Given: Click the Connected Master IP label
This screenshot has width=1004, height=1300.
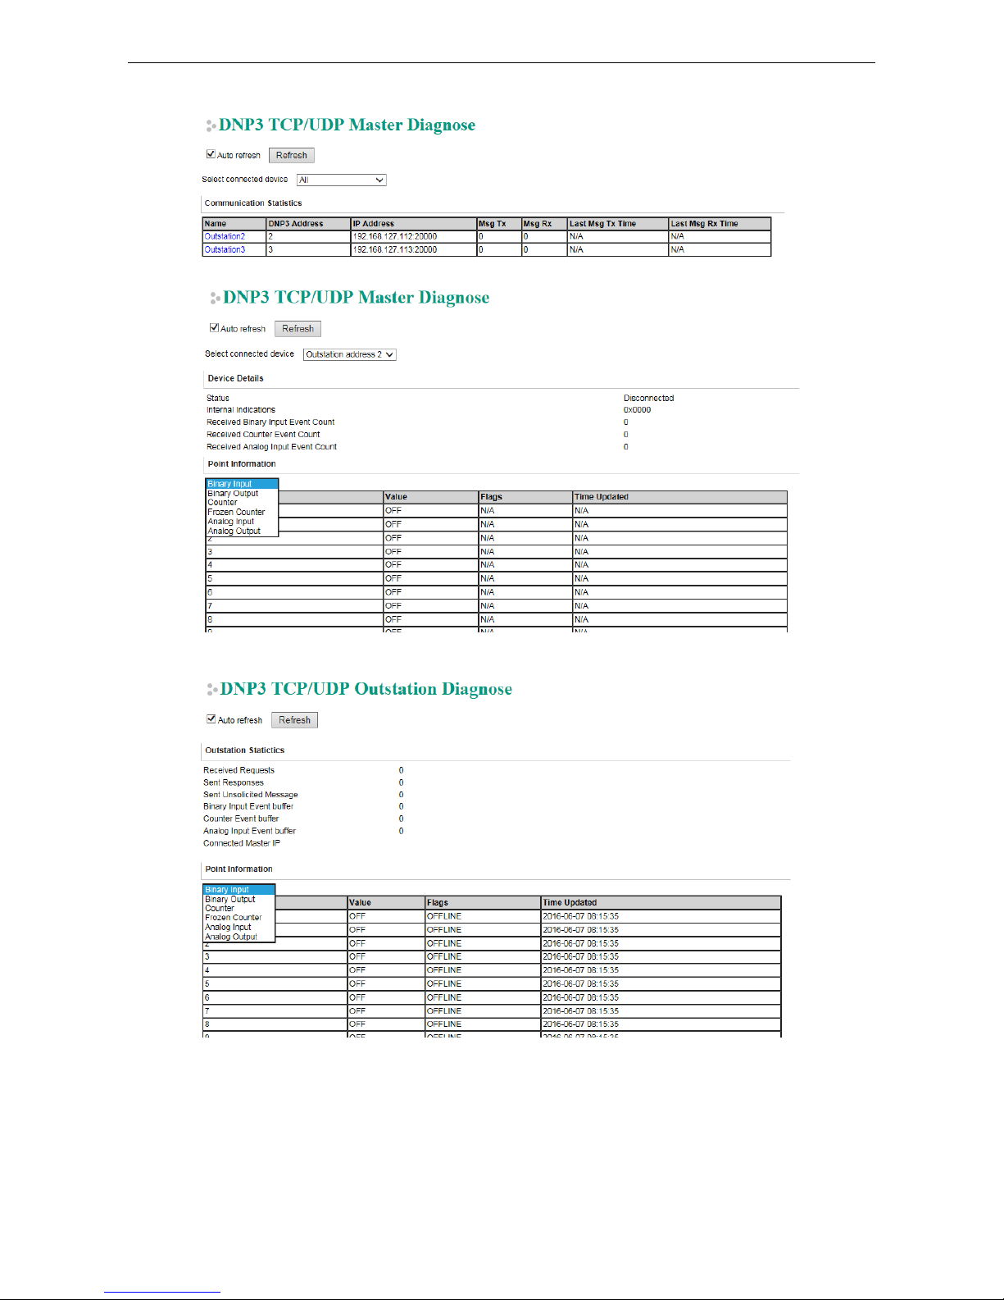Looking at the screenshot, I should pyautogui.click(x=242, y=843).
